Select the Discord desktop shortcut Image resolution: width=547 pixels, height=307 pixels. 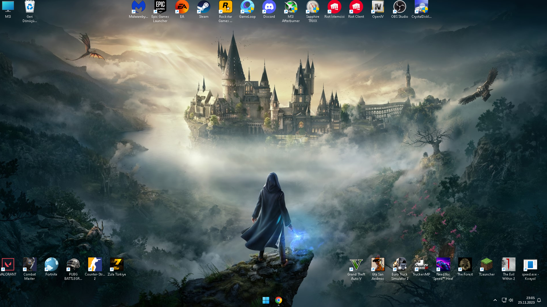click(269, 9)
